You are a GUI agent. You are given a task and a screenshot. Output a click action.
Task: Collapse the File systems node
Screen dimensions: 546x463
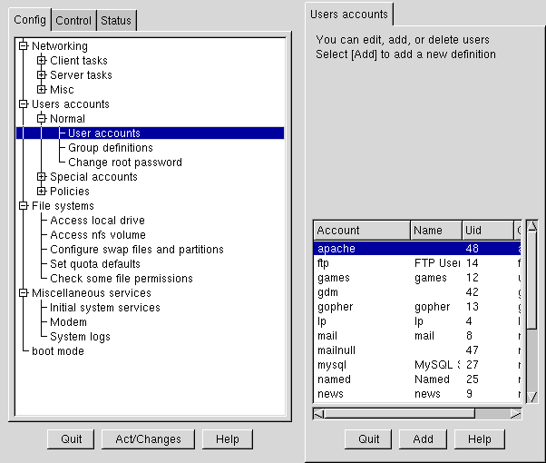(x=24, y=206)
